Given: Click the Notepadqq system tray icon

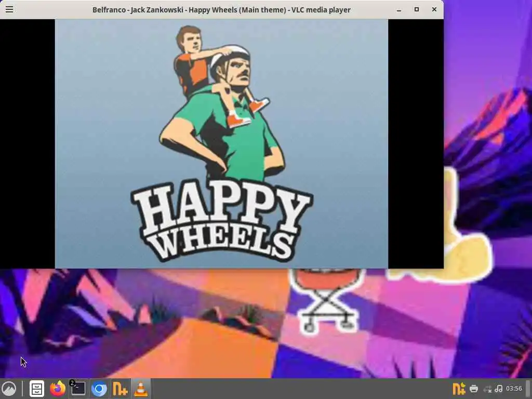Looking at the screenshot, I should pos(459,389).
